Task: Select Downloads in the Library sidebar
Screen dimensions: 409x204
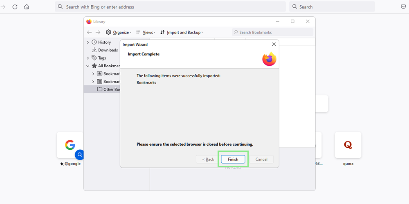Action: (x=108, y=50)
